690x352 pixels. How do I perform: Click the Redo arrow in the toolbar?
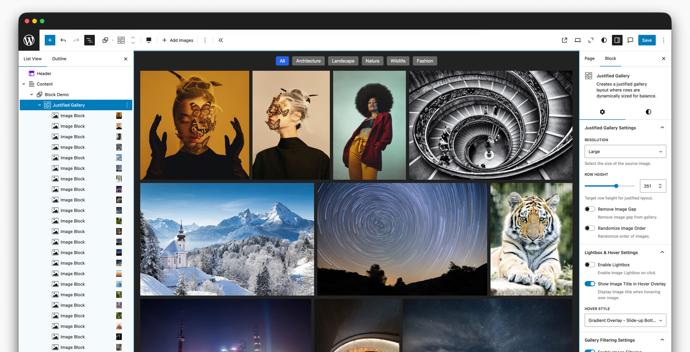tap(76, 40)
